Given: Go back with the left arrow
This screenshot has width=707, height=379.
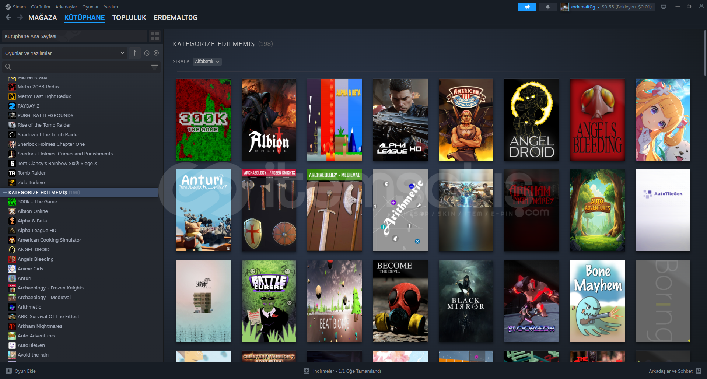Looking at the screenshot, I should point(8,17).
